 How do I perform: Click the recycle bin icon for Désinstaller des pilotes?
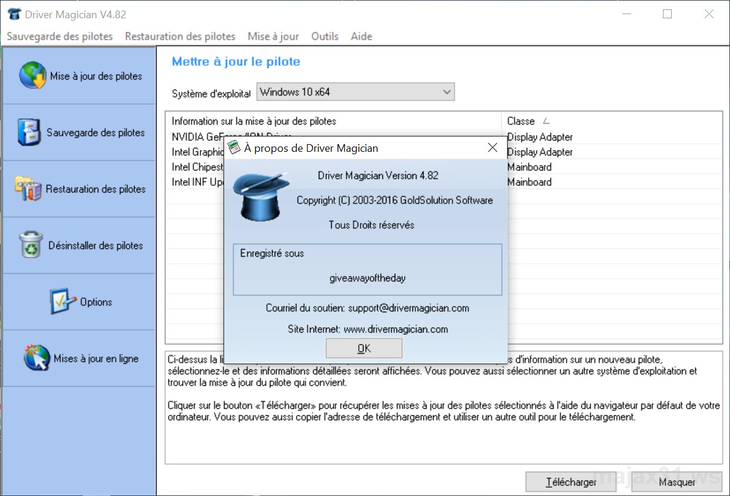coord(31,245)
